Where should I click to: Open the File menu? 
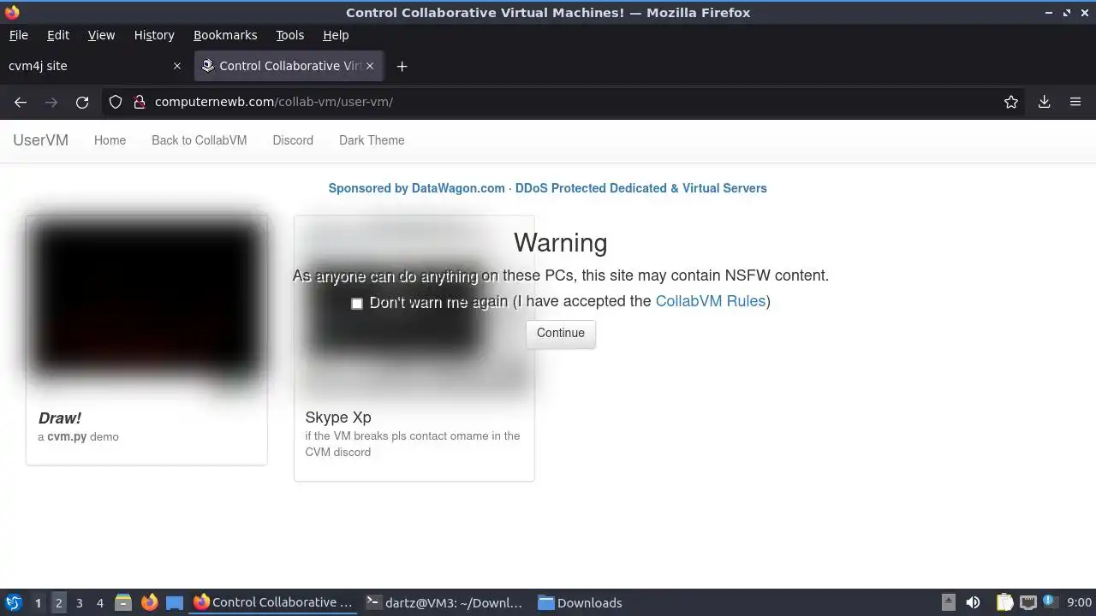pos(19,35)
